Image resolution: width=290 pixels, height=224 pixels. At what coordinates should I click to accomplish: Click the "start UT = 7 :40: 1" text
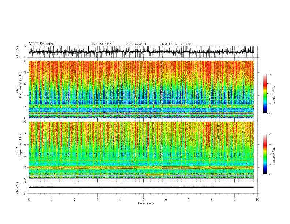click(x=177, y=44)
